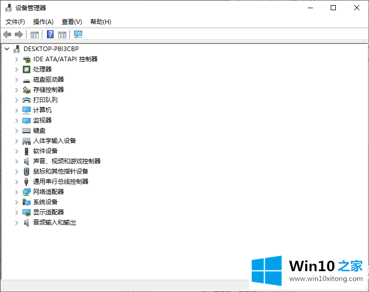Image resolution: width=369 pixels, height=292 pixels.
Task: Click the 处理器 processor icon
Action: (27, 69)
